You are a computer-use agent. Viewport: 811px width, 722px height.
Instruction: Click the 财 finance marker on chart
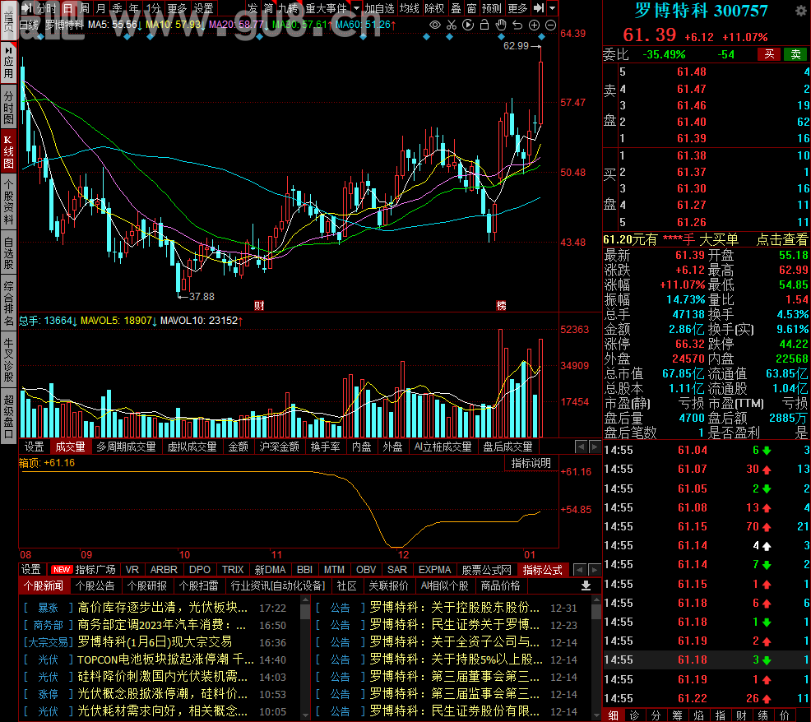click(x=259, y=305)
